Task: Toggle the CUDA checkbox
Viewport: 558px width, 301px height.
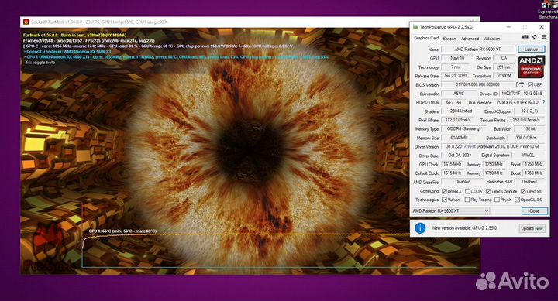Action: (467, 191)
